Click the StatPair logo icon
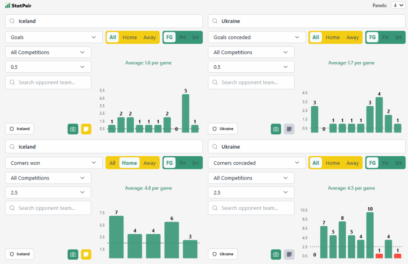Screen dimensions: 408x264 tap(8, 5)
